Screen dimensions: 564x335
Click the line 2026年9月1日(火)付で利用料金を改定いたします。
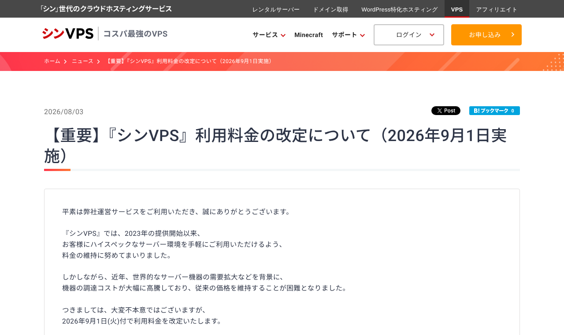tap(143, 321)
